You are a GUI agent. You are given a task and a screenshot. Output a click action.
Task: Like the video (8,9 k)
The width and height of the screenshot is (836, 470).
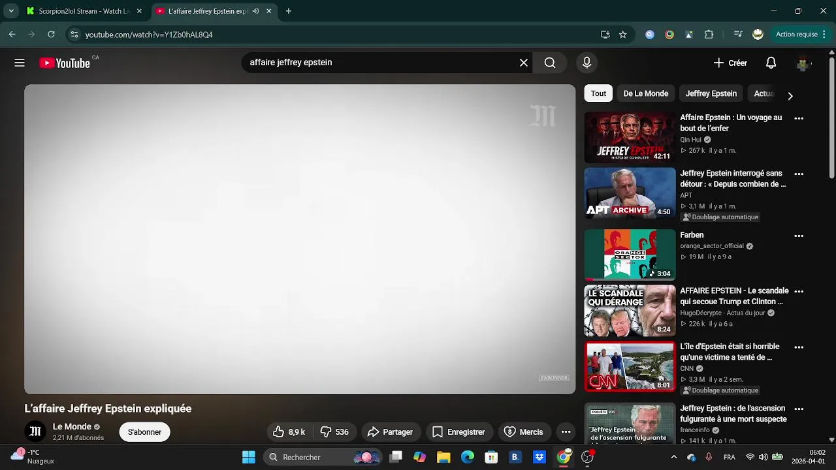[289, 432]
